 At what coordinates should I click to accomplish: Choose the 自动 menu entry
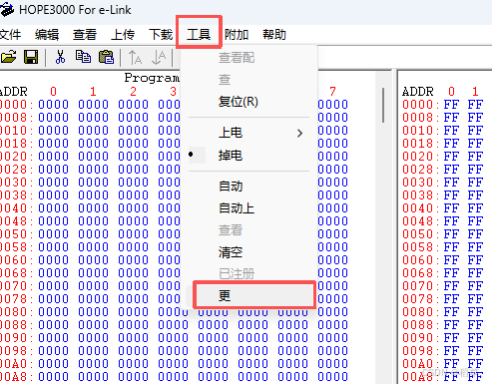(249, 187)
